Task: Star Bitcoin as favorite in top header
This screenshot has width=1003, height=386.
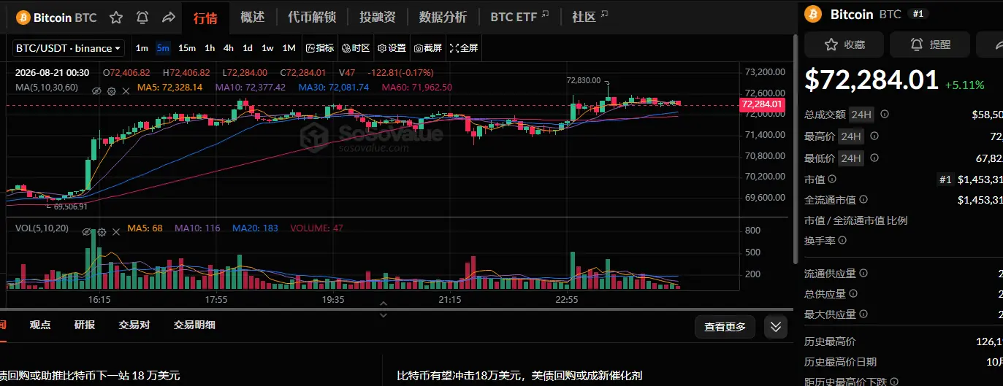Action: 115,17
